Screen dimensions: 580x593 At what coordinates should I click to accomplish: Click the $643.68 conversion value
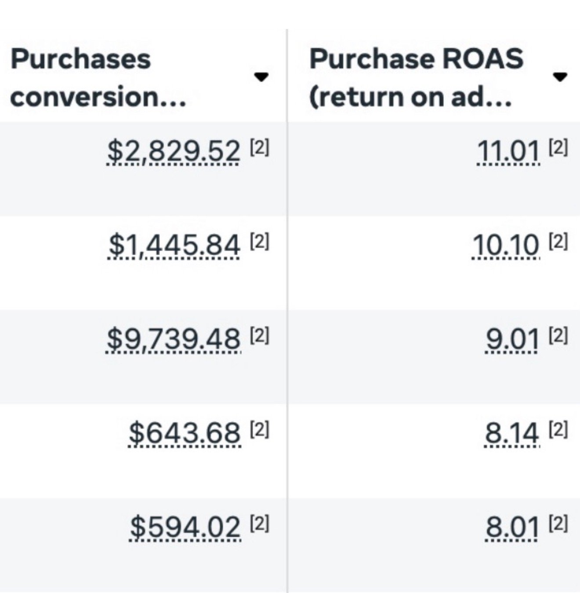[185, 432]
